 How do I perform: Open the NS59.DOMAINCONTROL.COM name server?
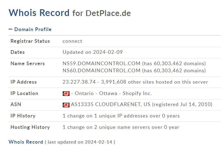pyautogui.click(x=101, y=64)
